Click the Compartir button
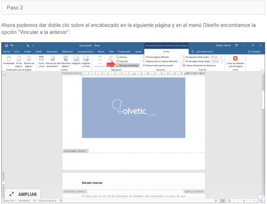The width and height of the screenshot is (267, 204). [x=254, y=51]
